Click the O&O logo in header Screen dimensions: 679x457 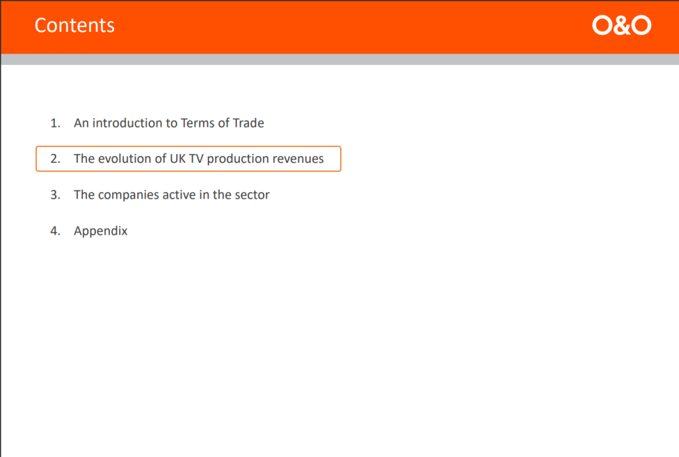pos(621,26)
